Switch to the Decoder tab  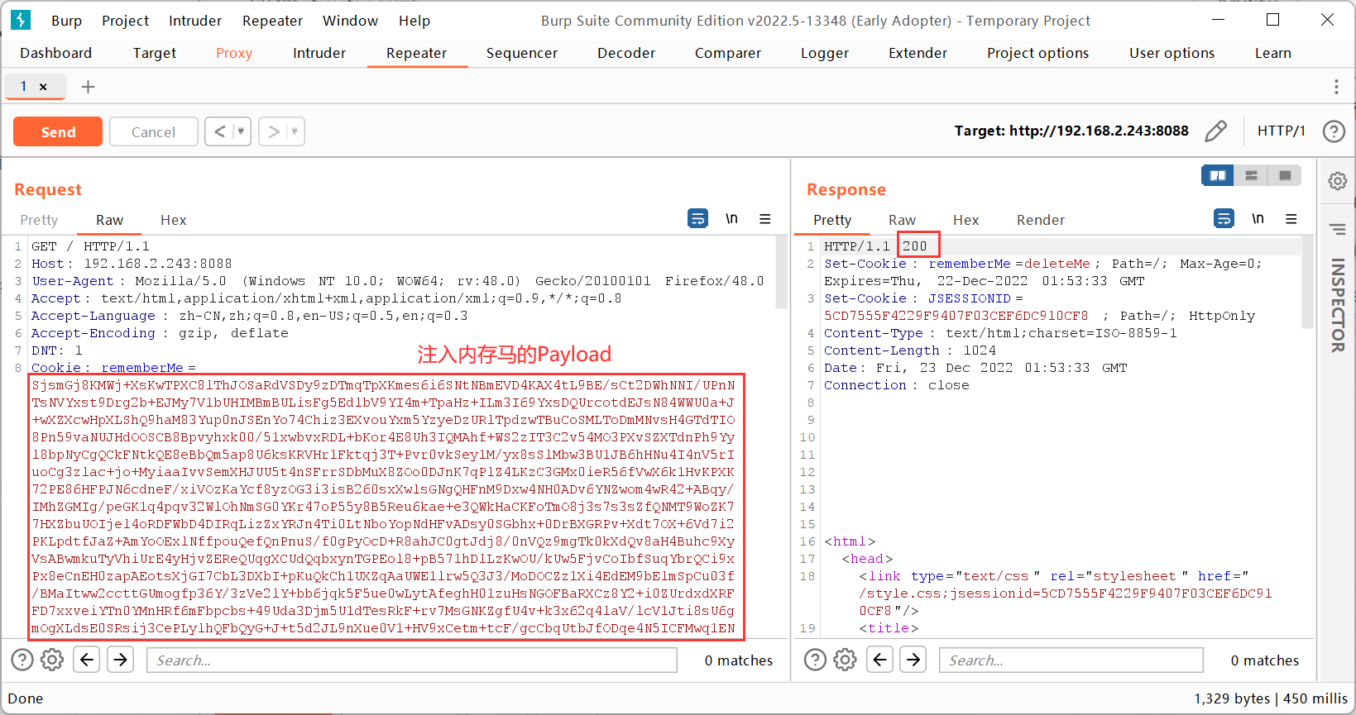point(625,53)
